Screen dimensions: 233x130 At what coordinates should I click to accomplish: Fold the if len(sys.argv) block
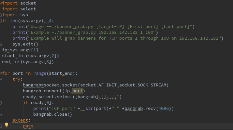[1, 21]
